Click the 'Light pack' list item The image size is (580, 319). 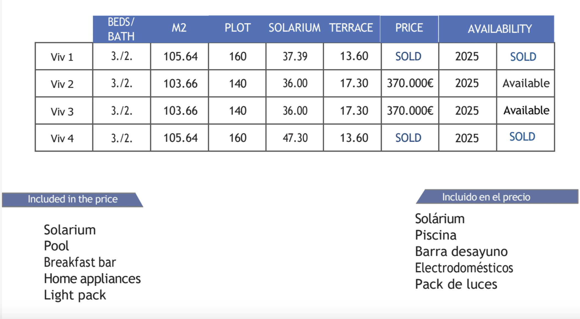point(75,295)
